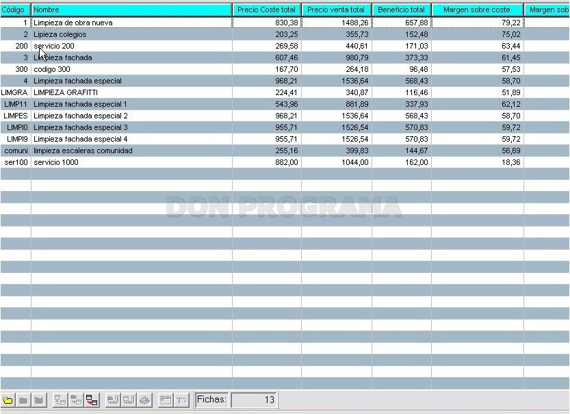This screenshot has width=570, height=414.
Task: Click the greyed form window layout icon
Action: 166,400
